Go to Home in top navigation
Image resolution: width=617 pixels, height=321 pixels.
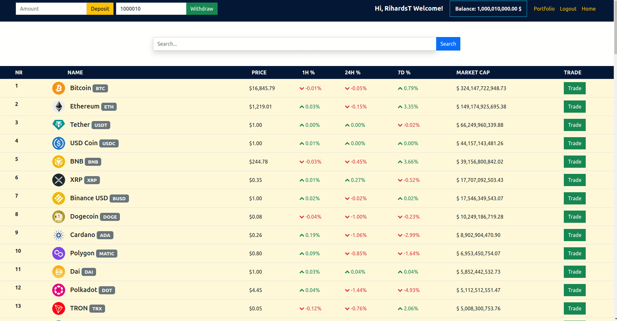[589, 9]
